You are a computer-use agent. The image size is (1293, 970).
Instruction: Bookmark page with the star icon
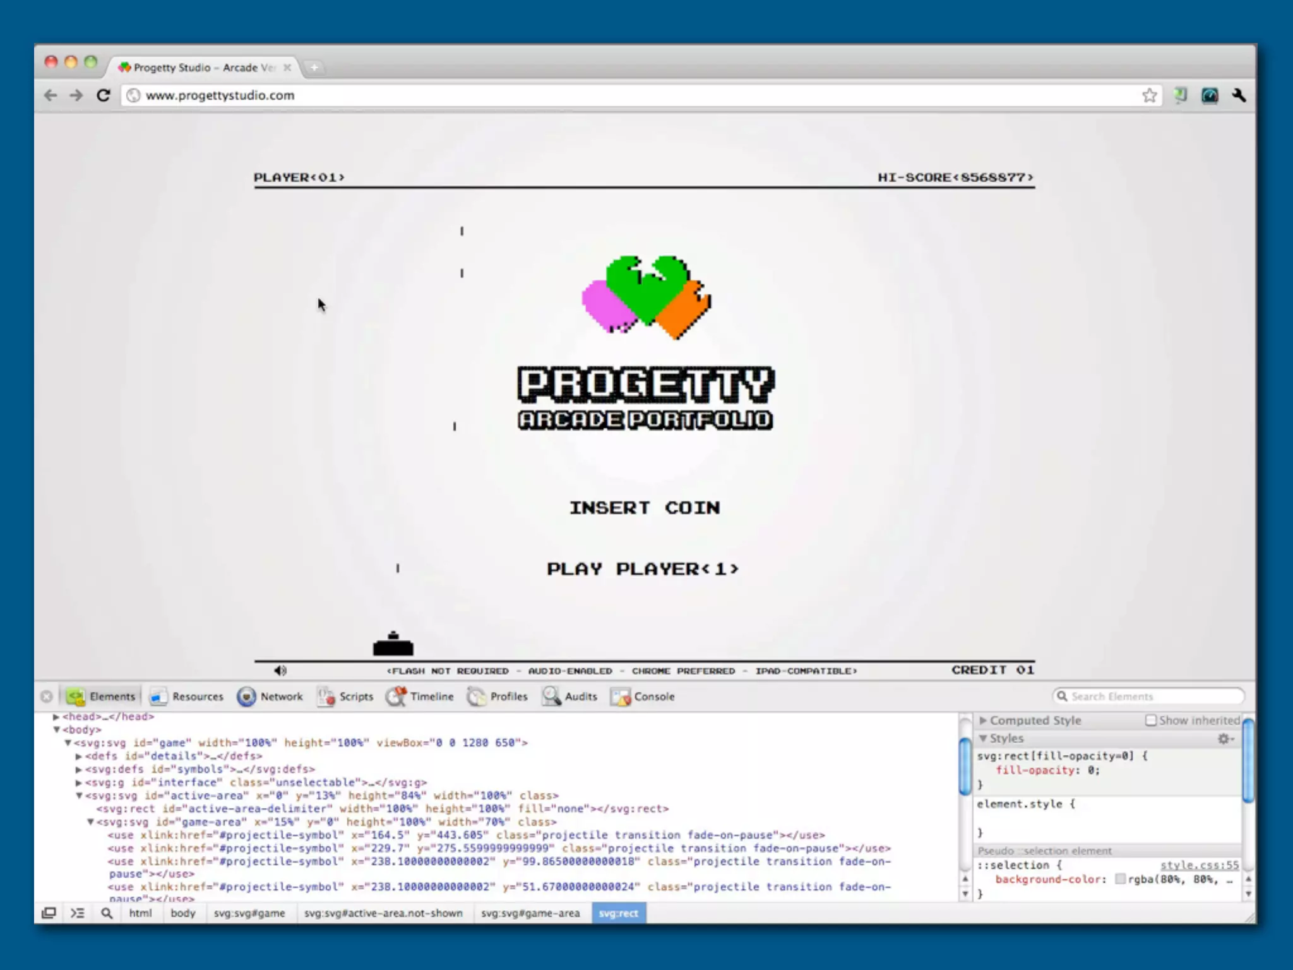[1149, 95]
